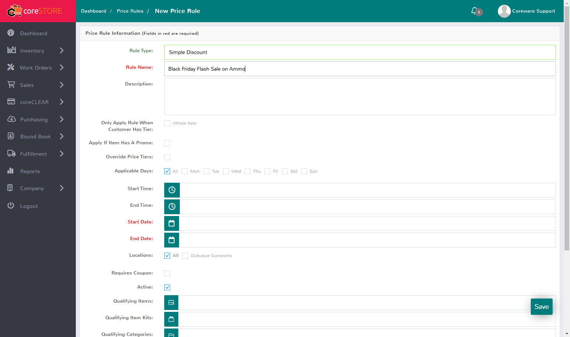Screen dimensions: 570x337
Task: Select the Dubuque Gunworks location checkbox
Action: (x=185, y=256)
